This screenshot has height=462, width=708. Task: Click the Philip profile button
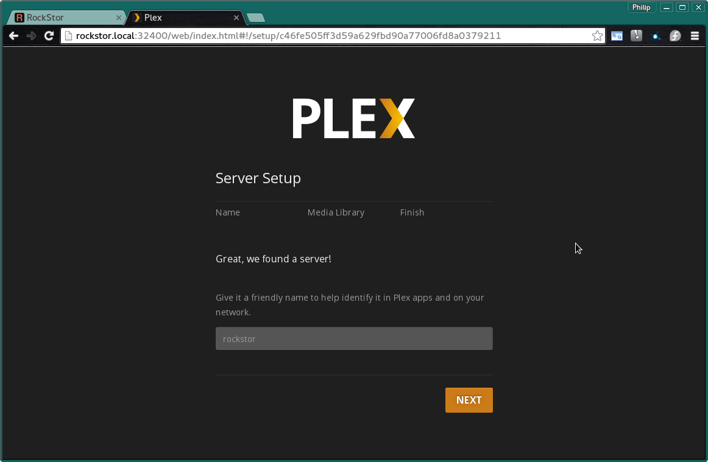[x=641, y=7]
